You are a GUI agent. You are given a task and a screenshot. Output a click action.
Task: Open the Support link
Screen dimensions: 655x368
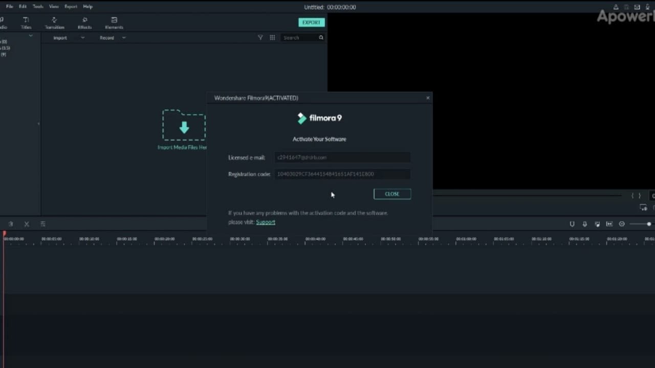tap(266, 222)
